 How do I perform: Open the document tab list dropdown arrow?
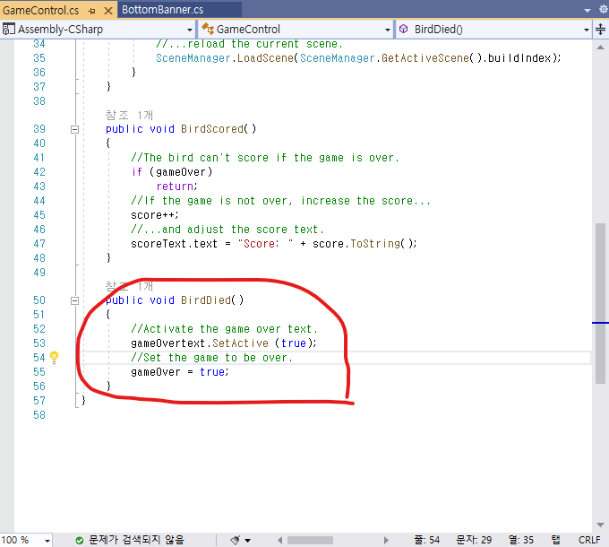588,11
